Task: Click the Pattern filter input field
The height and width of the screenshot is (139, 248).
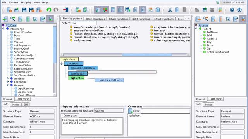Action: tap(84, 23)
